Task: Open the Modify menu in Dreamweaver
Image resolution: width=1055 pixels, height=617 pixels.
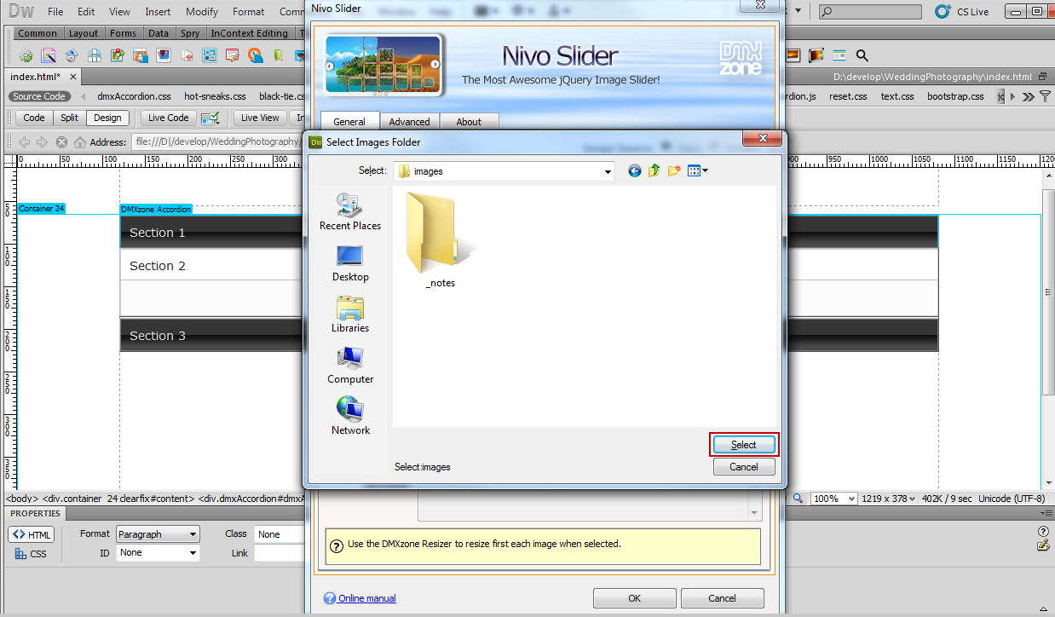Action: point(202,12)
